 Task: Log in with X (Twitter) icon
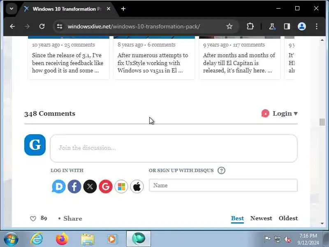[x=90, y=186]
